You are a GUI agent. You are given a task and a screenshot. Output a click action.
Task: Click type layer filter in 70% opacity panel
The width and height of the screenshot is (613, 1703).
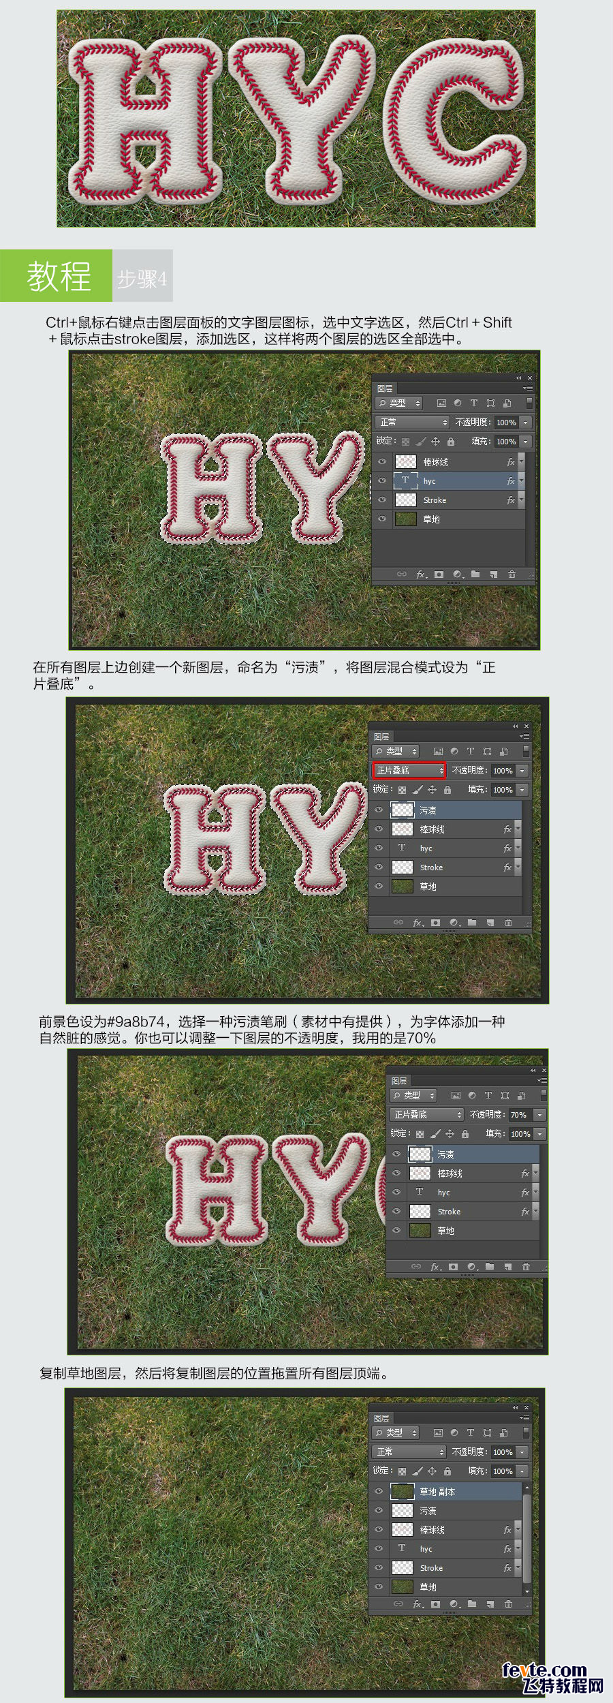(488, 1096)
